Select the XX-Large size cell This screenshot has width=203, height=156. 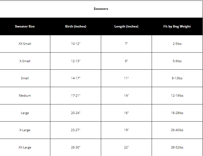[x=25, y=147]
